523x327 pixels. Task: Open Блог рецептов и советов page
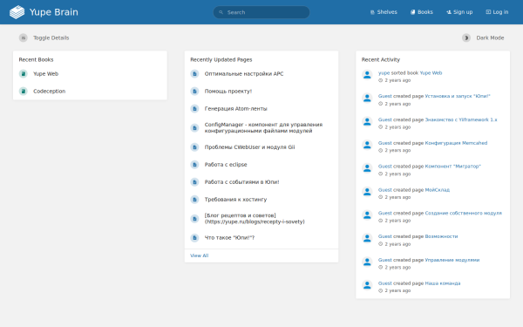tap(255, 219)
